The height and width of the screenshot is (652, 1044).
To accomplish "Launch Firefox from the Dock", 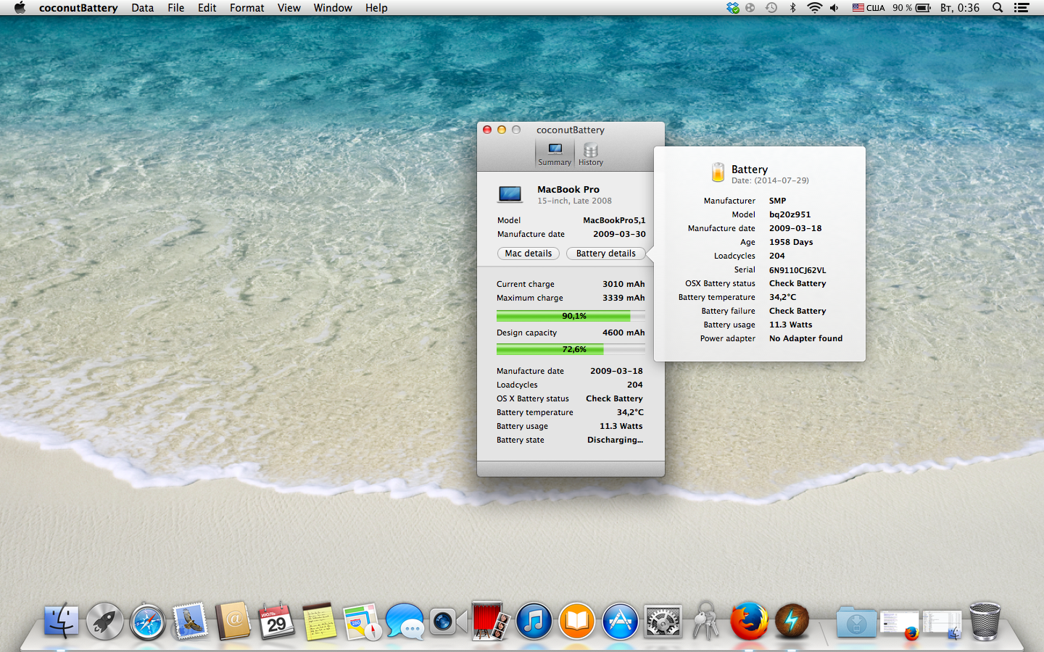I will point(749,621).
